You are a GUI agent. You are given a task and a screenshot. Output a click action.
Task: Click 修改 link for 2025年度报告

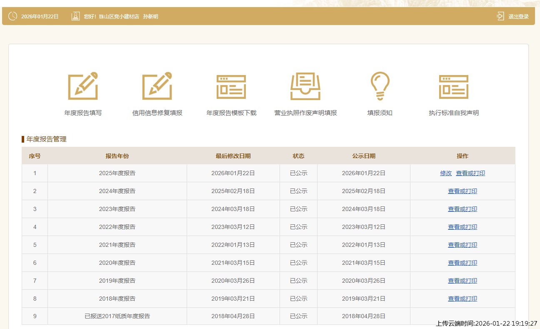(446, 173)
